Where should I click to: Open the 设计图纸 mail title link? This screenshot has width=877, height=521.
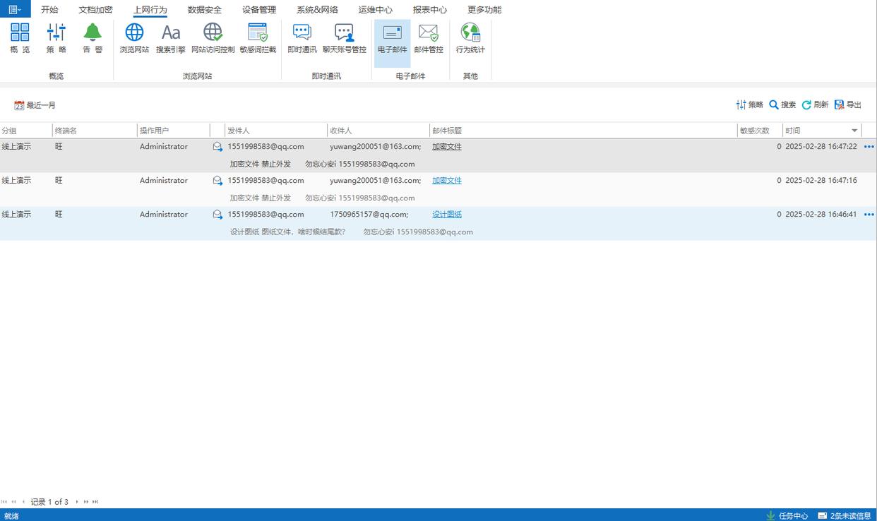point(447,215)
